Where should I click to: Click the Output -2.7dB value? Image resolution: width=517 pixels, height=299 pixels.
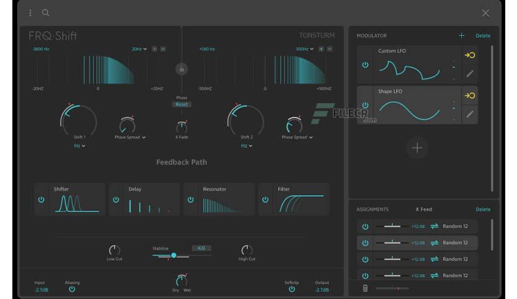(x=322, y=290)
